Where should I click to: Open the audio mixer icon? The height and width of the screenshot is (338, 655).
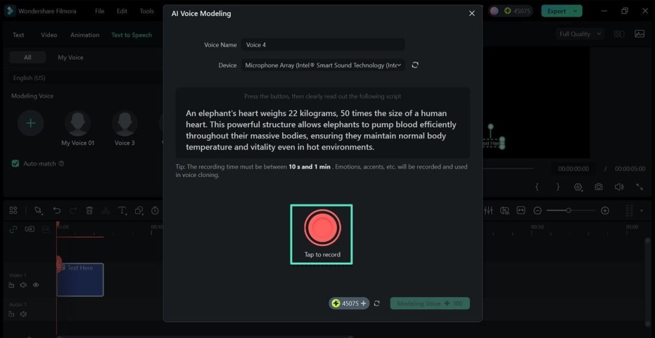pos(489,210)
